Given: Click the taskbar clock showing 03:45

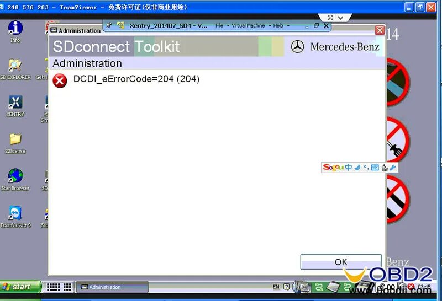Looking at the screenshot, I should tap(424, 287).
